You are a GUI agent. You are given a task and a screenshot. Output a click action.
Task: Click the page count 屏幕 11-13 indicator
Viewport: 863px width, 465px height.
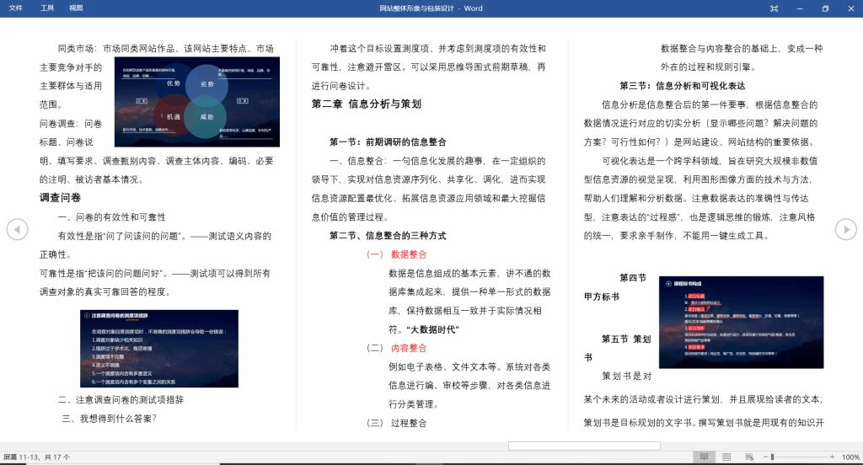click(x=37, y=457)
